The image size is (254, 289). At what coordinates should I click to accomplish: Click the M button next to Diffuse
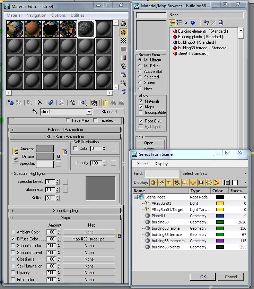tap(58, 156)
